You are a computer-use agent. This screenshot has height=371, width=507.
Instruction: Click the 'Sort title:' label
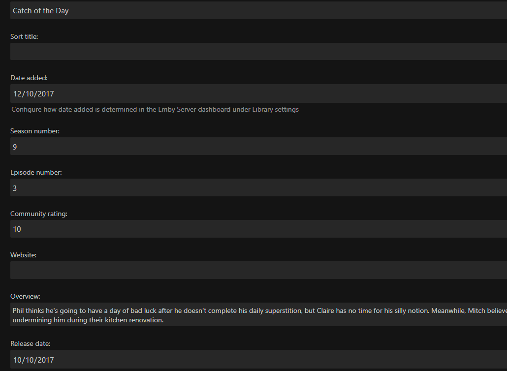tap(24, 36)
